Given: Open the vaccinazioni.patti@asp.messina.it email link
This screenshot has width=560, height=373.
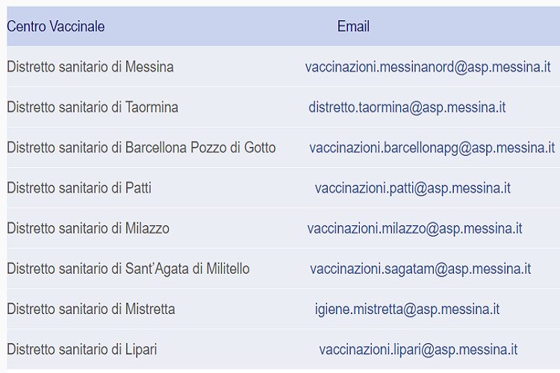Looking at the screenshot, I should coord(412,188).
